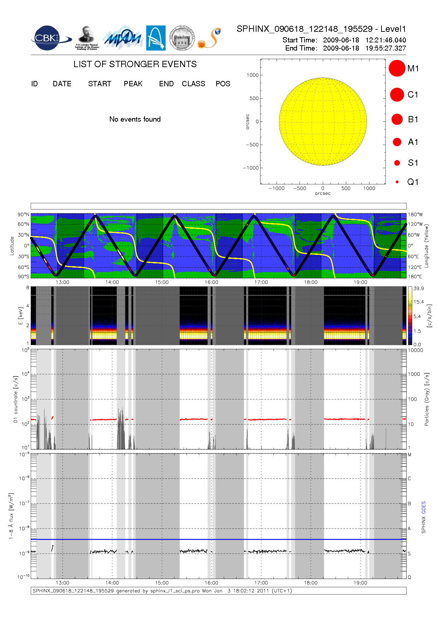Image resolution: width=438 pixels, height=620 pixels.
Task: Click the CBK PAN logo
Action: point(49,38)
